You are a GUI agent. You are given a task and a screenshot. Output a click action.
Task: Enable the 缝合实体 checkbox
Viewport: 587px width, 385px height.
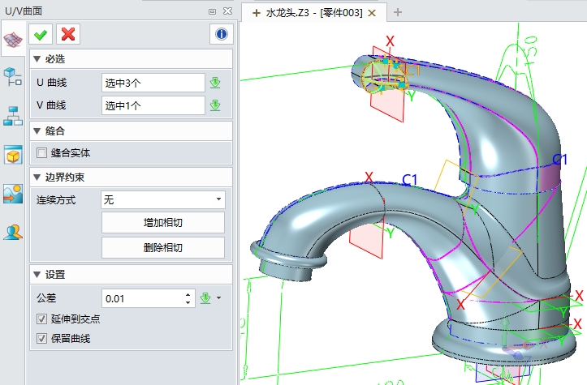tap(42, 152)
